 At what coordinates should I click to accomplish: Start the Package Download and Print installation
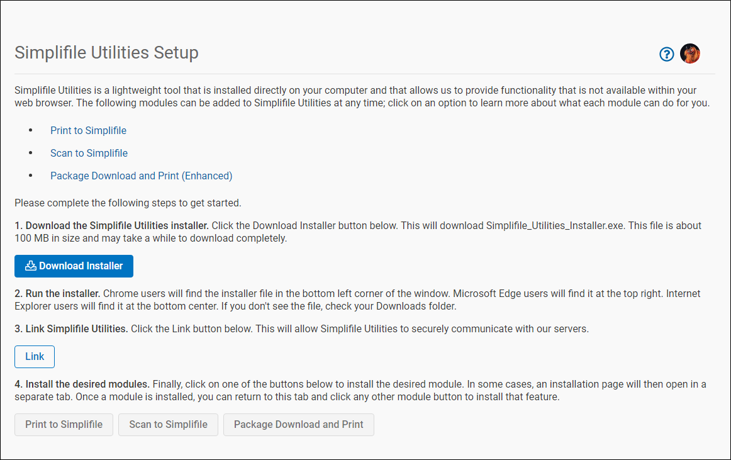[x=298, y=424]
